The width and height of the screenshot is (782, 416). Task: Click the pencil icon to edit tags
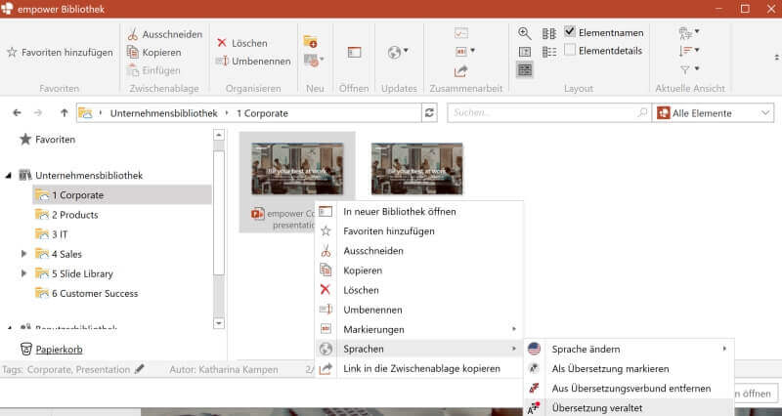[139, 369]
